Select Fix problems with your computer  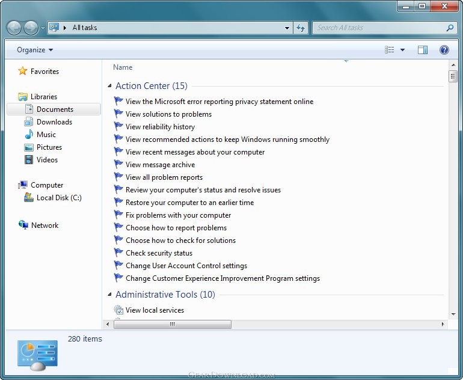point(178,215)
